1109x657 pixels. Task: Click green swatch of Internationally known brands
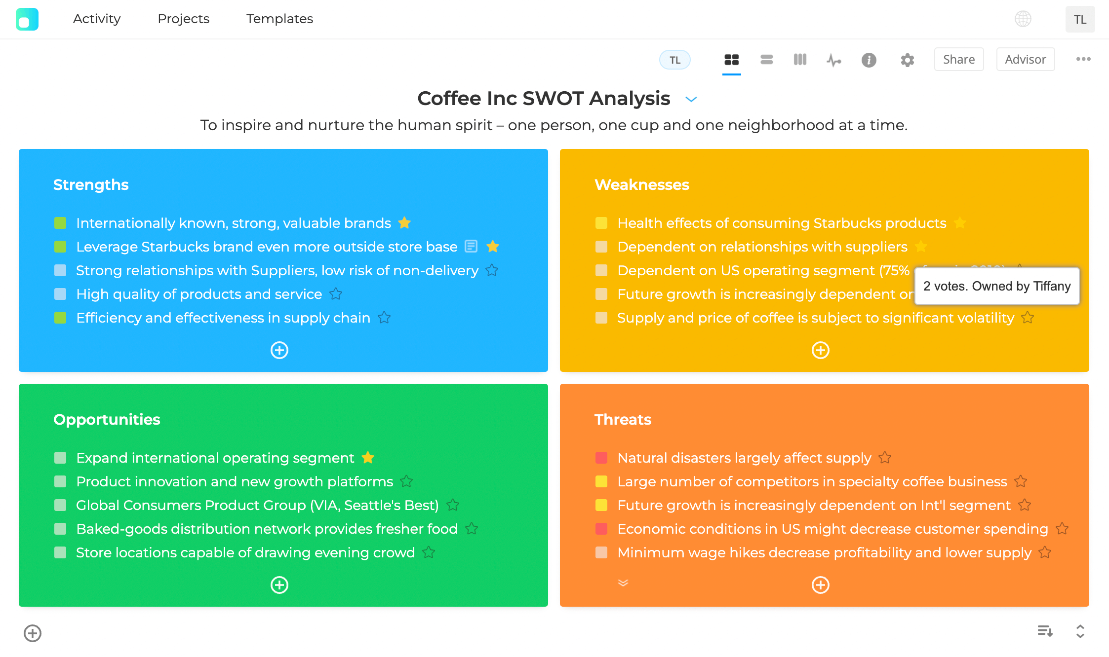(x=60, y=223)
